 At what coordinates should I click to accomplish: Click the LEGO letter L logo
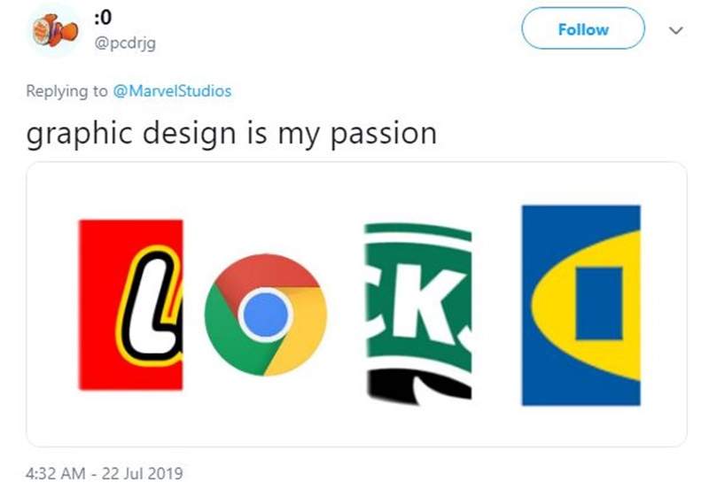coord(130,306)
